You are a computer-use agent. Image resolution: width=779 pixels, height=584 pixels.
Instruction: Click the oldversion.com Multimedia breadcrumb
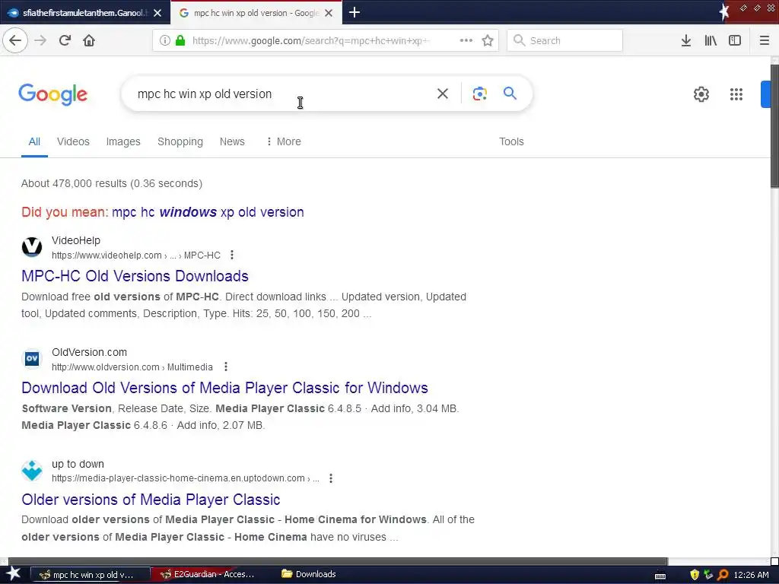(x=132, y=367)
